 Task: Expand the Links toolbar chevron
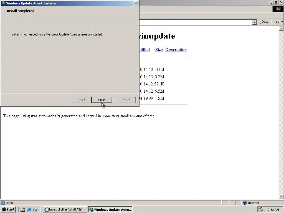pos(282,21)
